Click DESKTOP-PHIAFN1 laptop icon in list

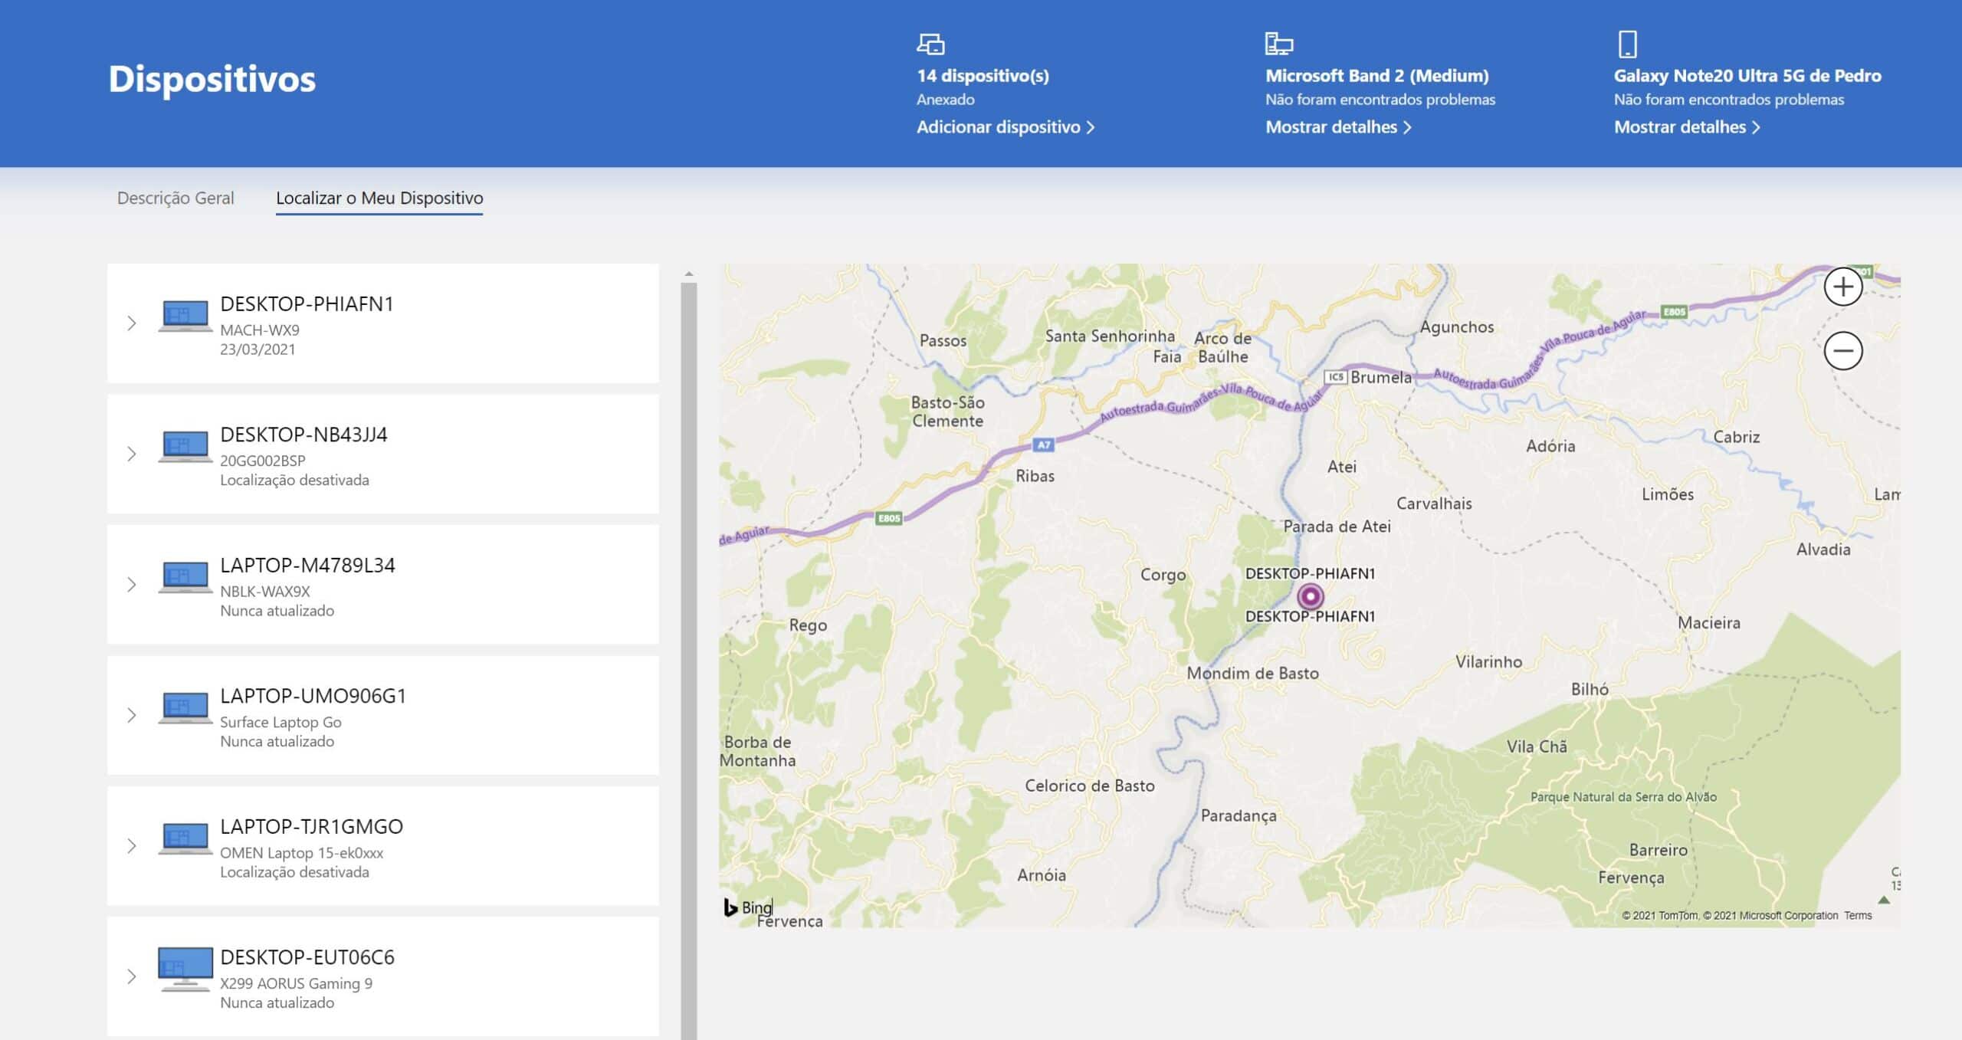(x=185, y=317)
